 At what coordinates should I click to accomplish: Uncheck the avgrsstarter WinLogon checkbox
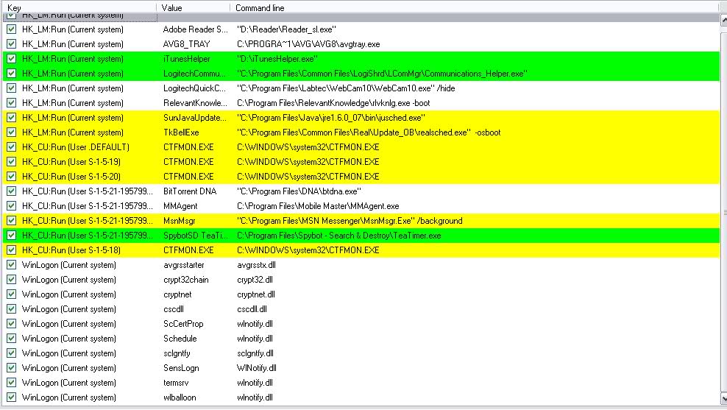(x=12, y=265)
